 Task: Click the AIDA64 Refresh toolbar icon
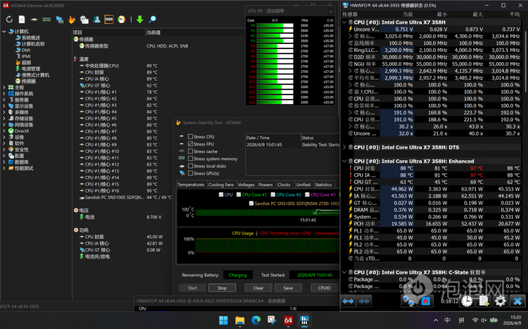coord(9,19)
